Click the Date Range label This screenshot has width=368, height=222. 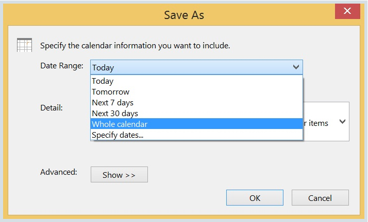click(x=62, y=66)
